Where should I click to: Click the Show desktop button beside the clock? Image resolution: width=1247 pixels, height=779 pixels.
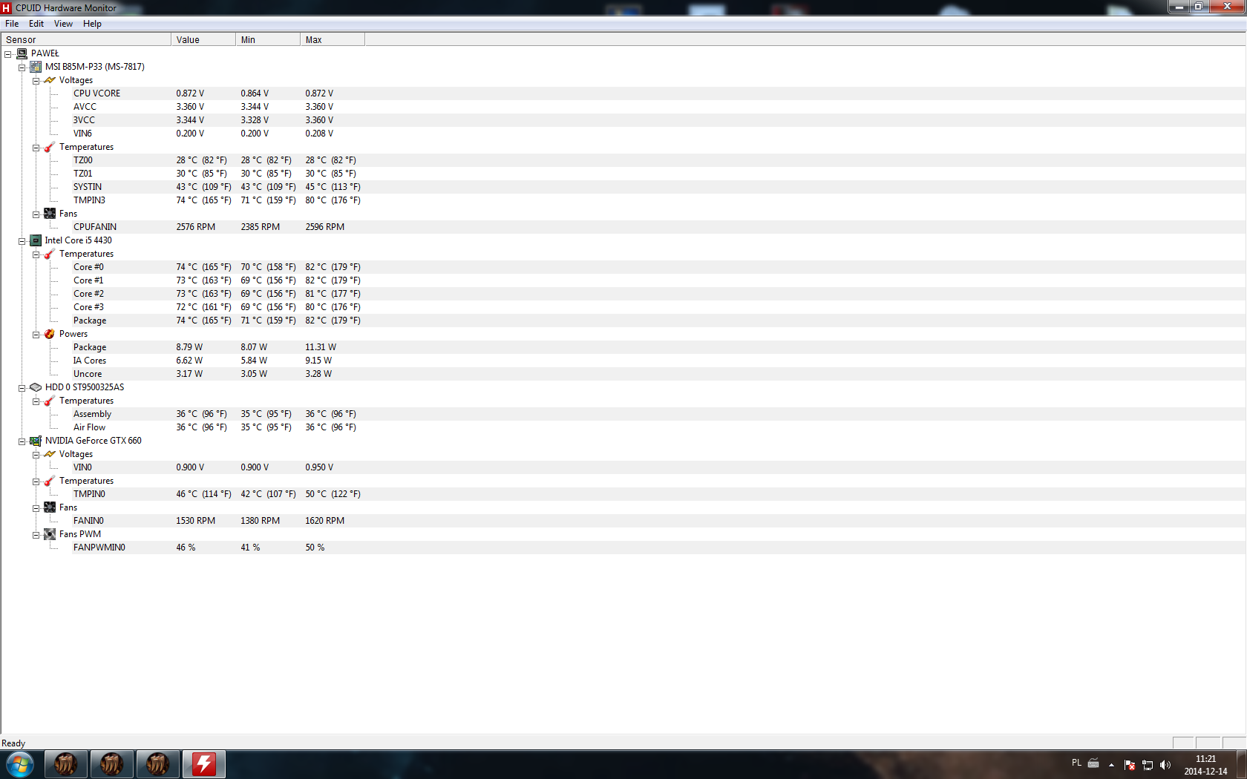1242,764
